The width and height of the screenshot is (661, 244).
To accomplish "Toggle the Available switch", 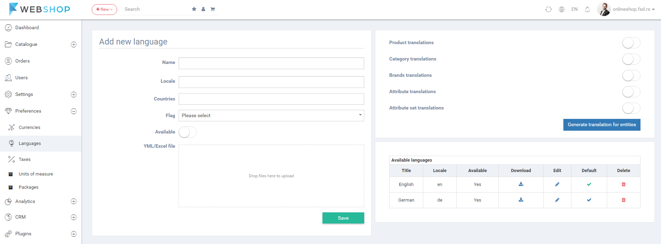I will tap(188, 132).
